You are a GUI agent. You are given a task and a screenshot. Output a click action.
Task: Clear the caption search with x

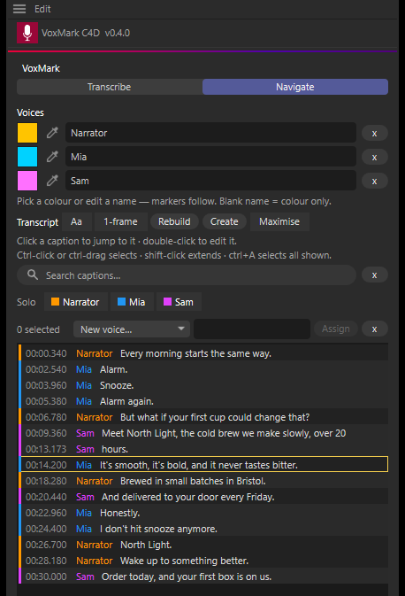tap(375, 275)
